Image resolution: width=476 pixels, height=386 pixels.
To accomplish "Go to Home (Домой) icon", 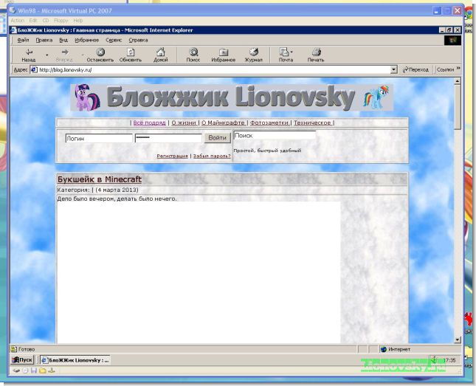I will pyautogui.click(x=160, y=52).
